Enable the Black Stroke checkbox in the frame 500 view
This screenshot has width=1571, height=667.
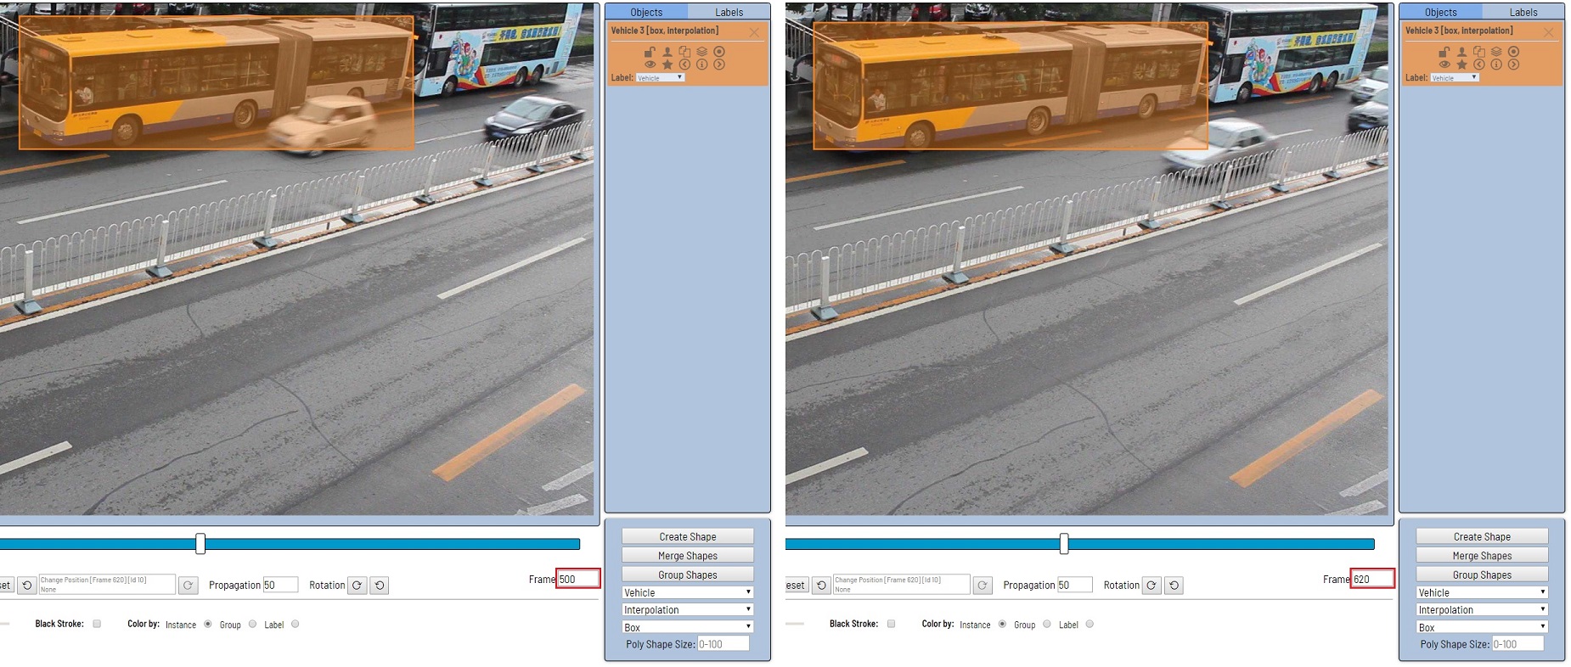pos(97,624)
